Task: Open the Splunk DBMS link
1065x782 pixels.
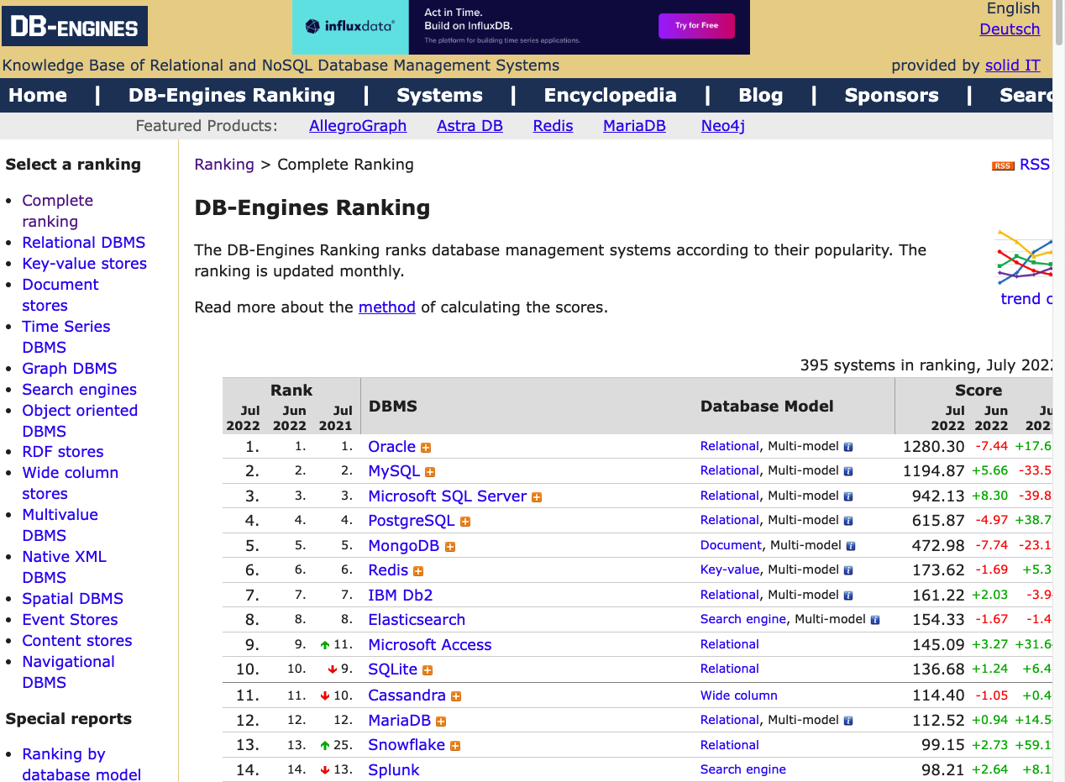Action: pyautogui.click(x=394, y=770)
